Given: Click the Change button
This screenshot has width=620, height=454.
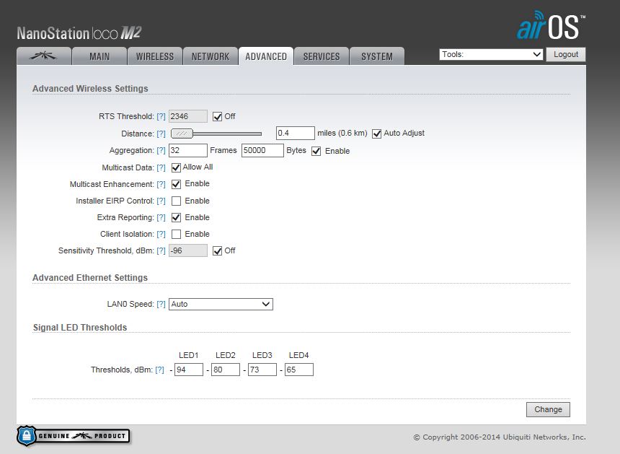Looking at the screenshot, I should pyautogui.click(x=548, y=410).
